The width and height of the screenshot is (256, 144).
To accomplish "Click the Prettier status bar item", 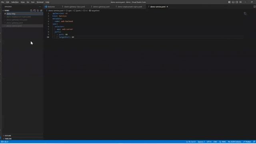I will (x=247, y=142).
